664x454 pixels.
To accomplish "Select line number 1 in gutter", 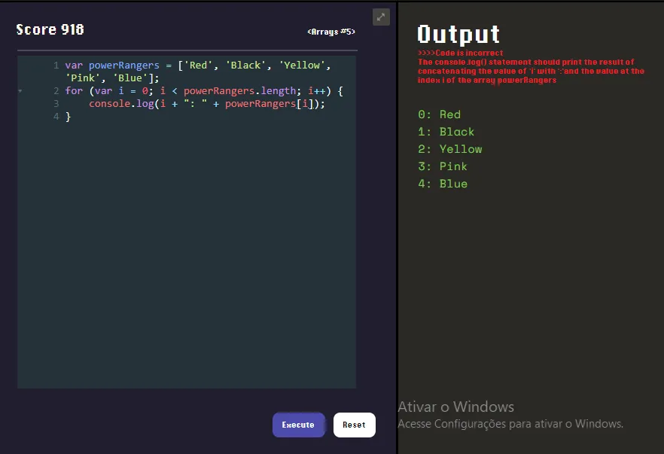I will coord(56,66).
